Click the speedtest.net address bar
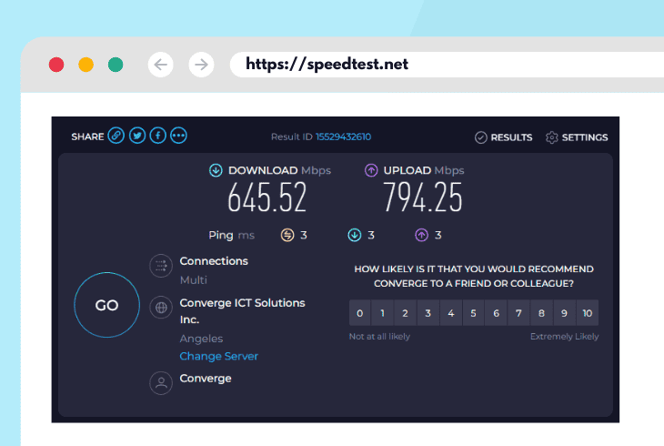Screen dimensions: 664x446 pyautogui.click(x=447, y=65)
